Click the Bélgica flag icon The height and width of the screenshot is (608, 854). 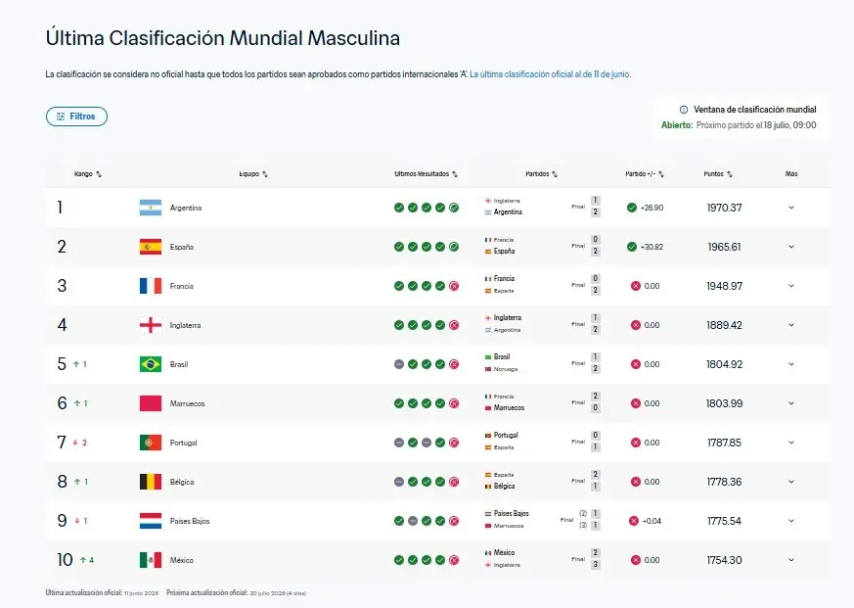[151, 482]
